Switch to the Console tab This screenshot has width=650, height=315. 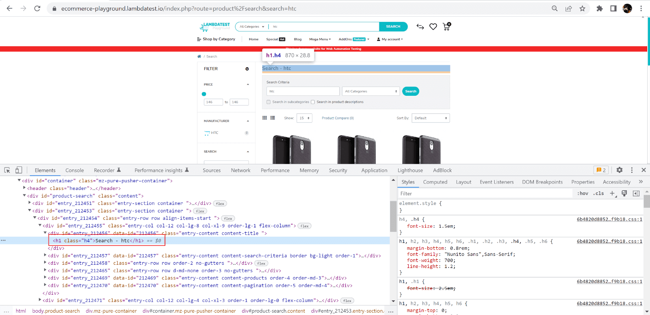(75, 170)
